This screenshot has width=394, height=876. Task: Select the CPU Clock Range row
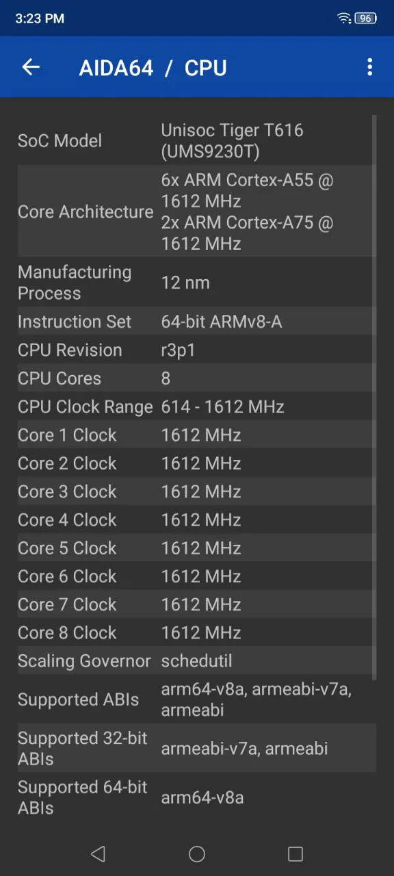(x=197, y=407)
